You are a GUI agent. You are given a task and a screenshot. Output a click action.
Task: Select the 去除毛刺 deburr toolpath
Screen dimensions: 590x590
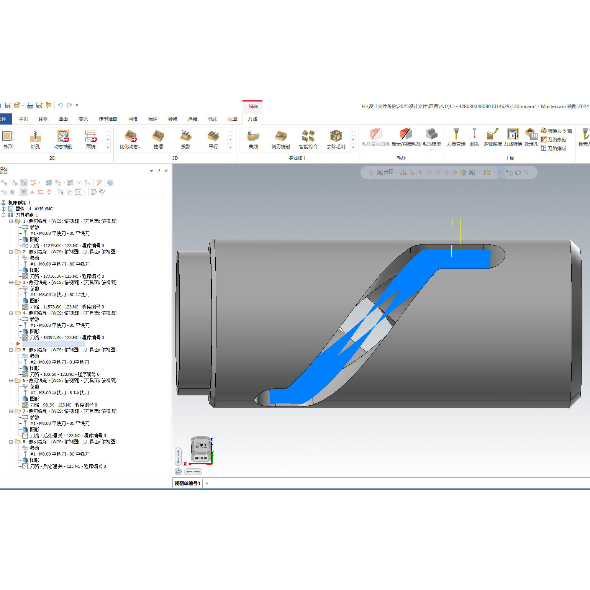pos(336,139)
